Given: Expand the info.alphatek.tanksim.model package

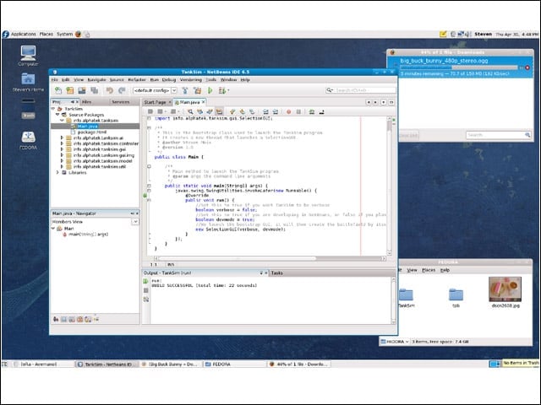Looking at the screenshot, I should [x=62, y=161].
